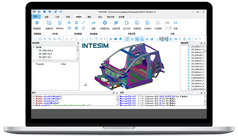The height and width of the screenshot is (137, 238).
Task: Close the 模型管理 panel
Action: (205, 43)
